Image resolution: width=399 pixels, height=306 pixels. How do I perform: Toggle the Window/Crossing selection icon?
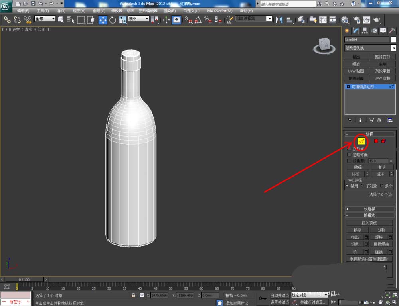(x=91, y=20)
